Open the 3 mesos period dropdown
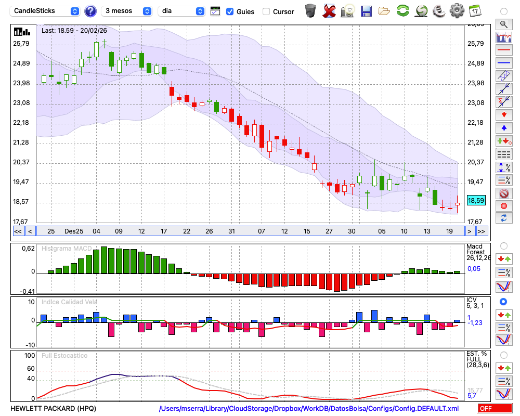520x416 pixels. [127, 11]
